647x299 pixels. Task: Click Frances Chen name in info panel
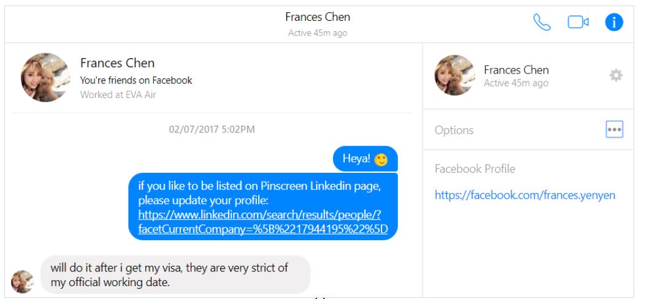pos(516,70)
